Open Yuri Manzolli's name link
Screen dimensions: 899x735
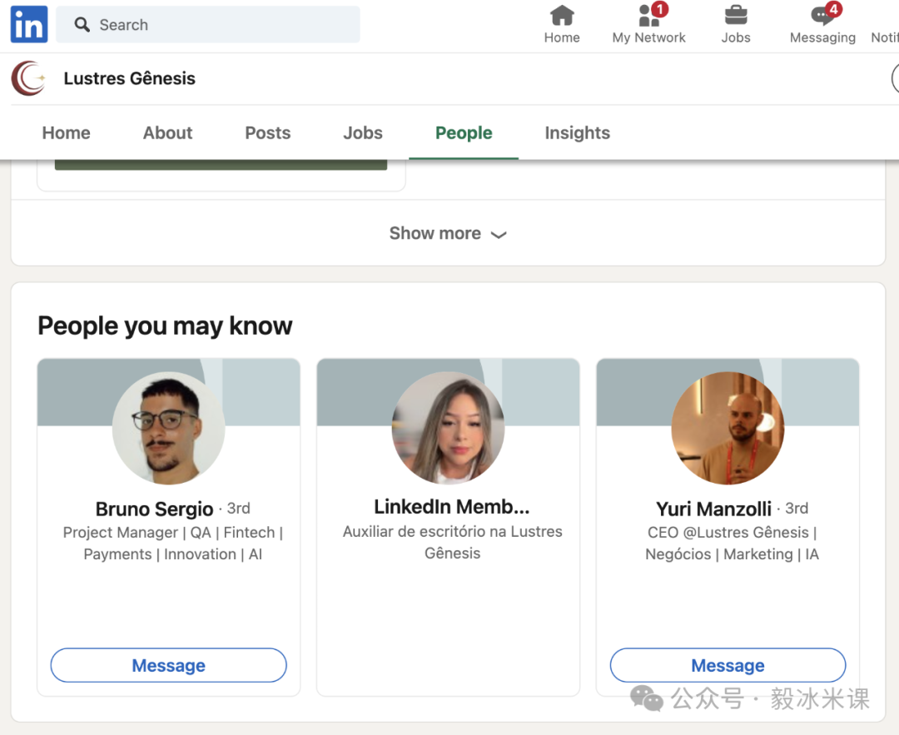click(x=714, y=509)
